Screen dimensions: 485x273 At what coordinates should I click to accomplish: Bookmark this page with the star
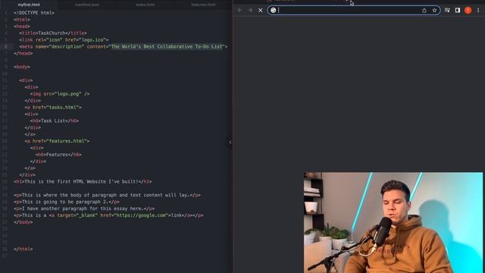click(x=434, y=10)
